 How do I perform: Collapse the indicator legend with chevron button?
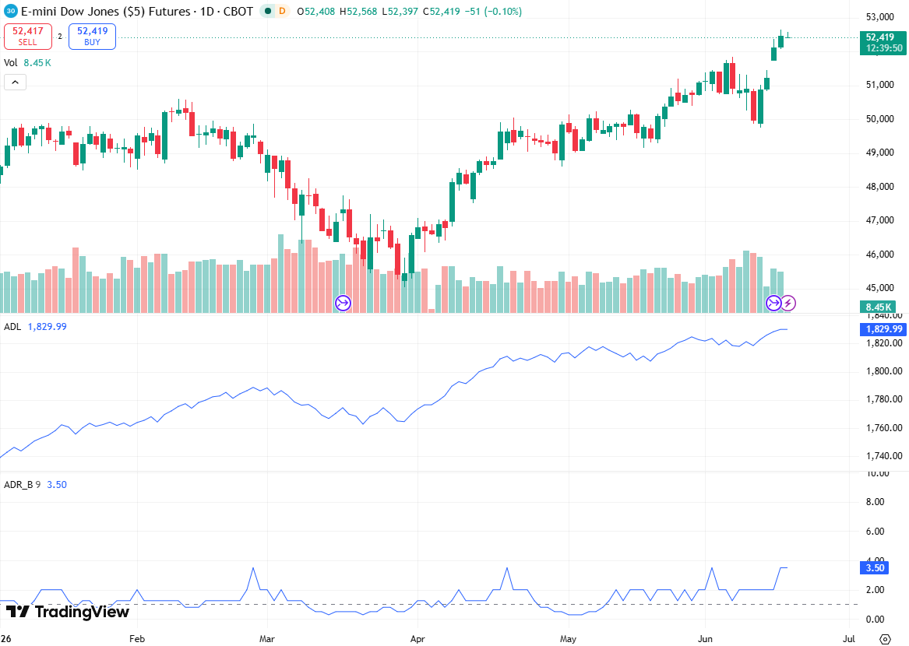pyautogui.click(x=15, y=83)
